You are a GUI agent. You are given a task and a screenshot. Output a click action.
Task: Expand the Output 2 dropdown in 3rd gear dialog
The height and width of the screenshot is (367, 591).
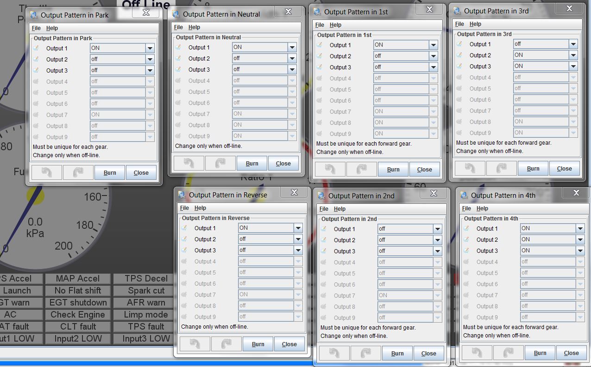coord(573,55)
